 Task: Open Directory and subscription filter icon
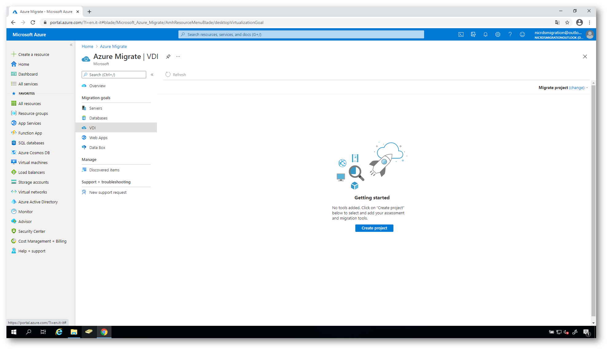473,34
